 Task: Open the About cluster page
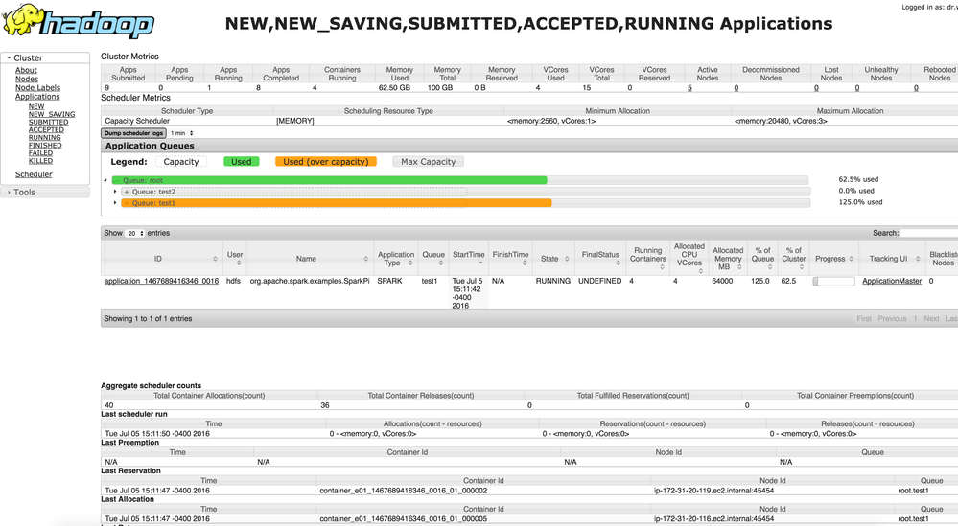(x=26, y=70)
